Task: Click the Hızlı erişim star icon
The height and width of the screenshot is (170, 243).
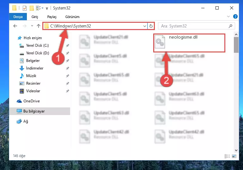Action: click(x=20, y=38)
